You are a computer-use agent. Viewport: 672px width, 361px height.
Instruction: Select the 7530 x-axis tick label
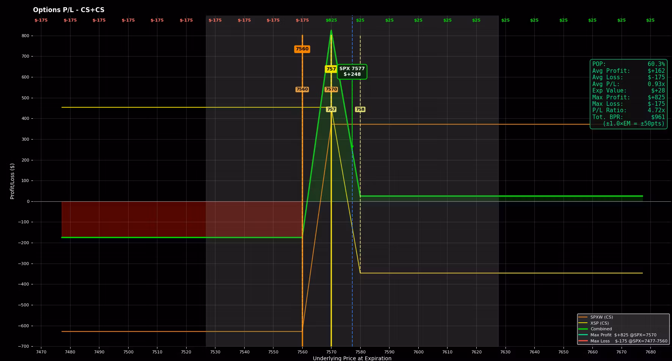(x=215, y=352)
